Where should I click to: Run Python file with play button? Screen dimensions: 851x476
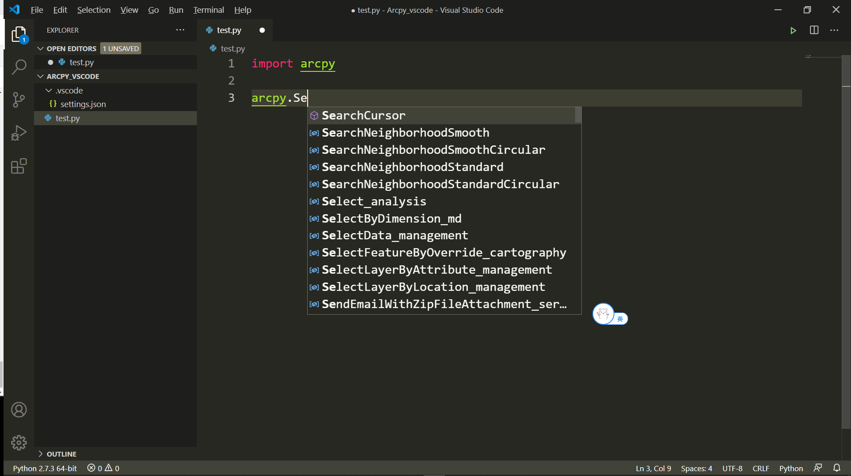pyautogui.click(x=793, y=30)
